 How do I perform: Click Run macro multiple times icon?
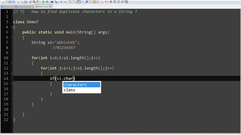[x=122, y=2]
